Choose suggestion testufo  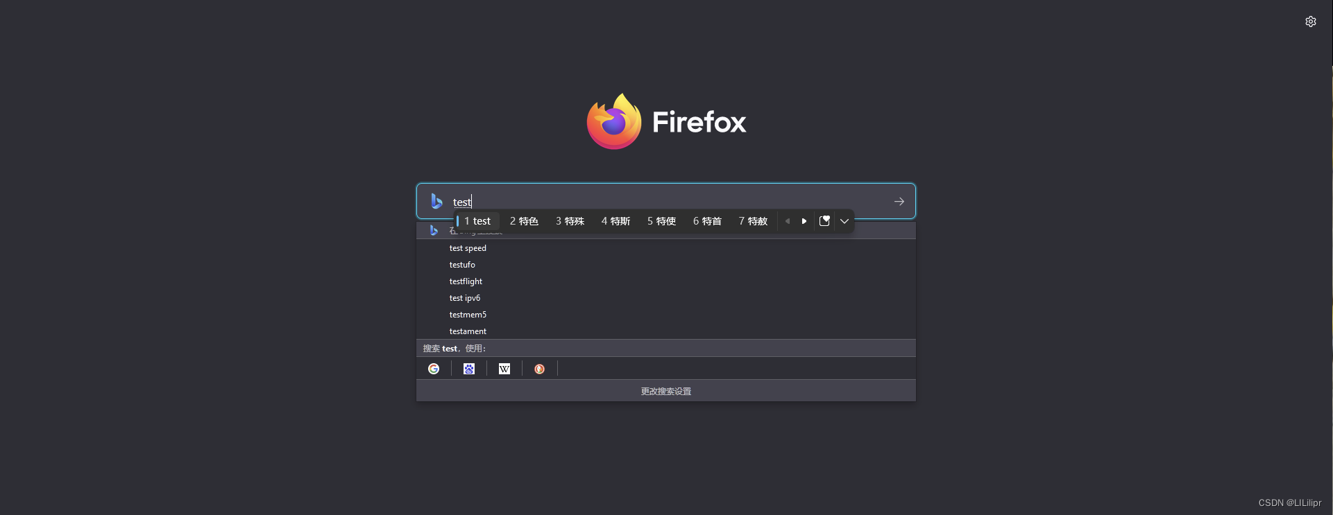click(x=666, y=265)
